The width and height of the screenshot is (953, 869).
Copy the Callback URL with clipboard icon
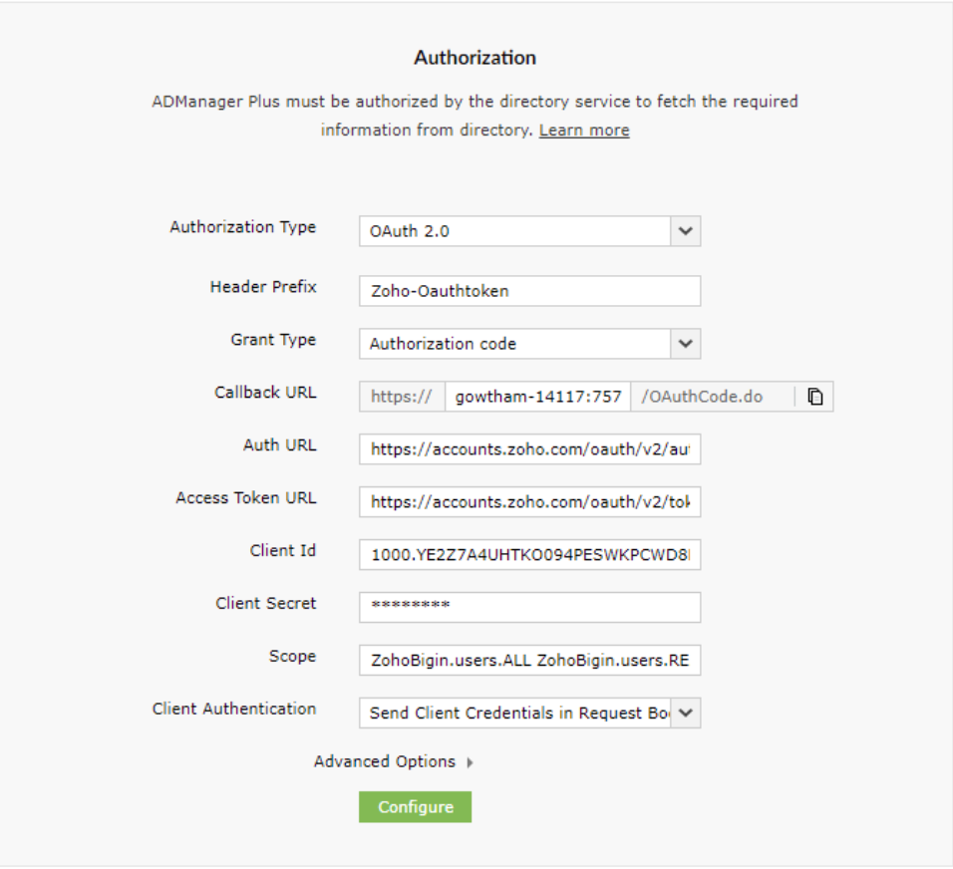(x=815, y=397)
